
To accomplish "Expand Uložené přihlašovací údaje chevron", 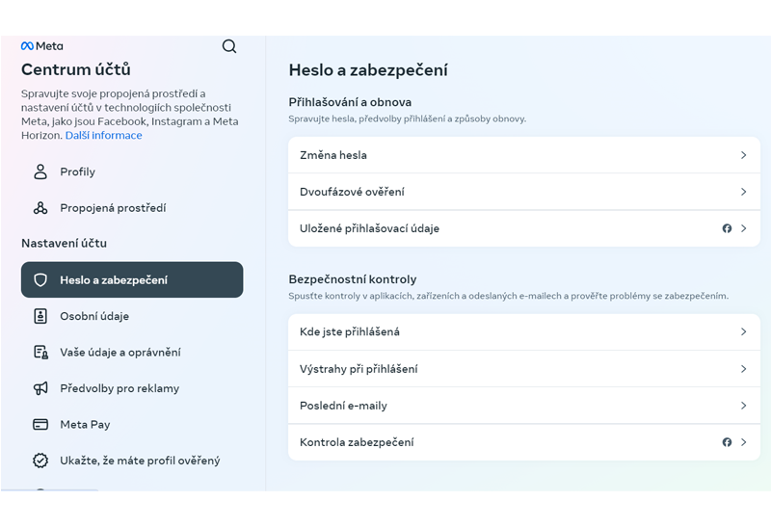I will tap(743, 228).
